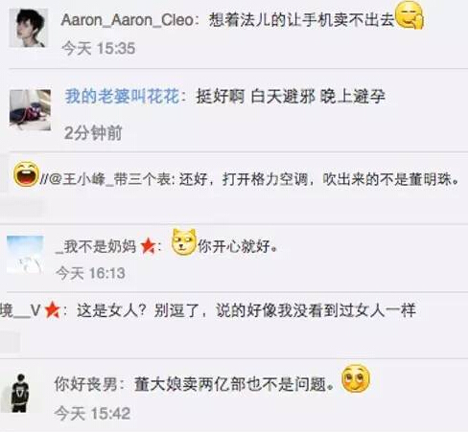469x432 pixels.
Task: Click the 2分钟前 timestamp
Action: pos(93,133)
